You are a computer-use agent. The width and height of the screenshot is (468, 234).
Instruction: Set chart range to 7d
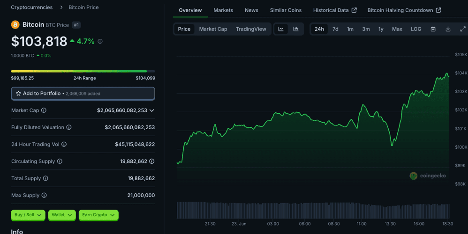click(335, 29)
